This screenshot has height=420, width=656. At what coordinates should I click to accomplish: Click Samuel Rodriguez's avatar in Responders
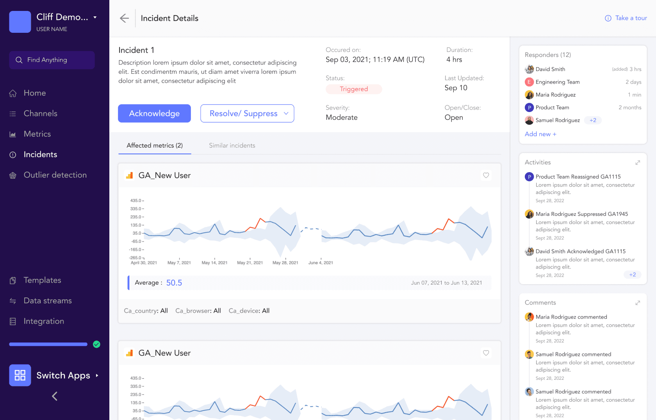[529, 120]
